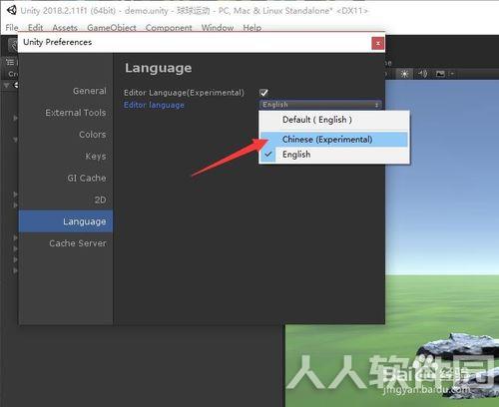This screenshot has width=499, height=407.
Task: Open the Editor language English dropdown
Action: tap(320, 105)
